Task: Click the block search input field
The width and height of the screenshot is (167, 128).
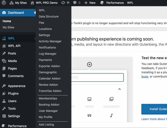Action: (x=97, y=77)
